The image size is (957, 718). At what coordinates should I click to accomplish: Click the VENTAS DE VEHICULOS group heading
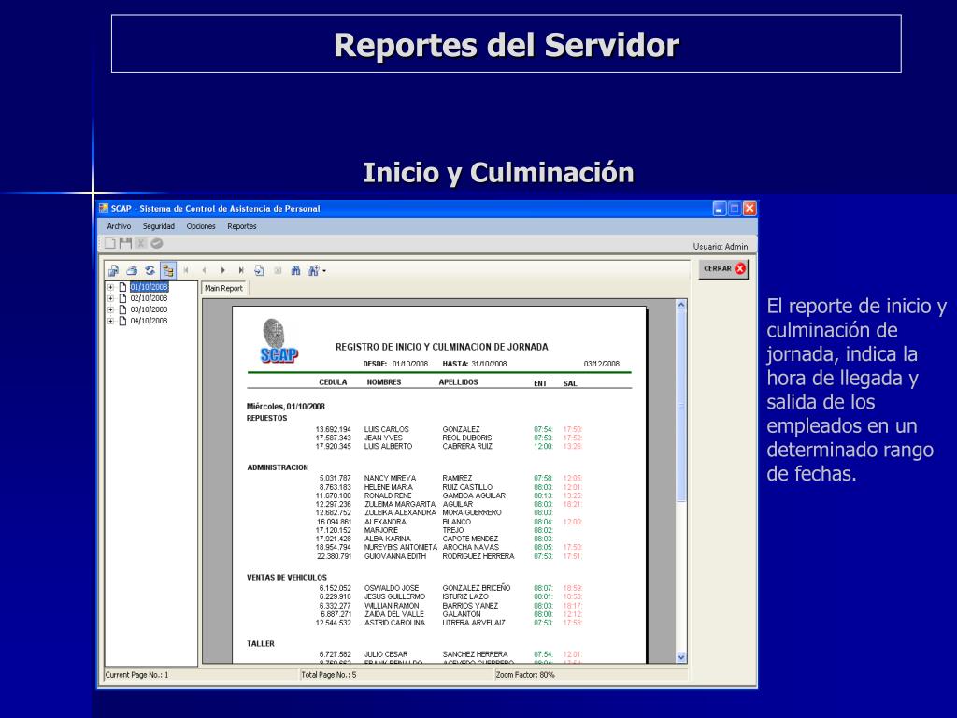(287, 578)
